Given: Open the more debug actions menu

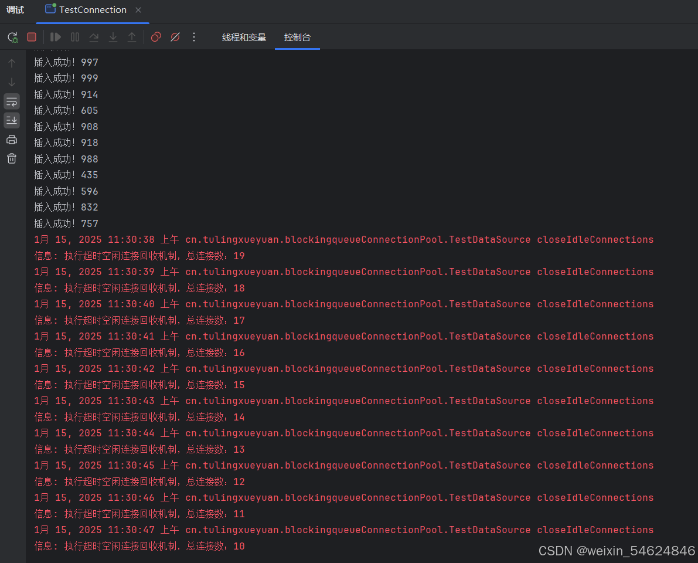Looking at the screenshot, I should [194, 37].
